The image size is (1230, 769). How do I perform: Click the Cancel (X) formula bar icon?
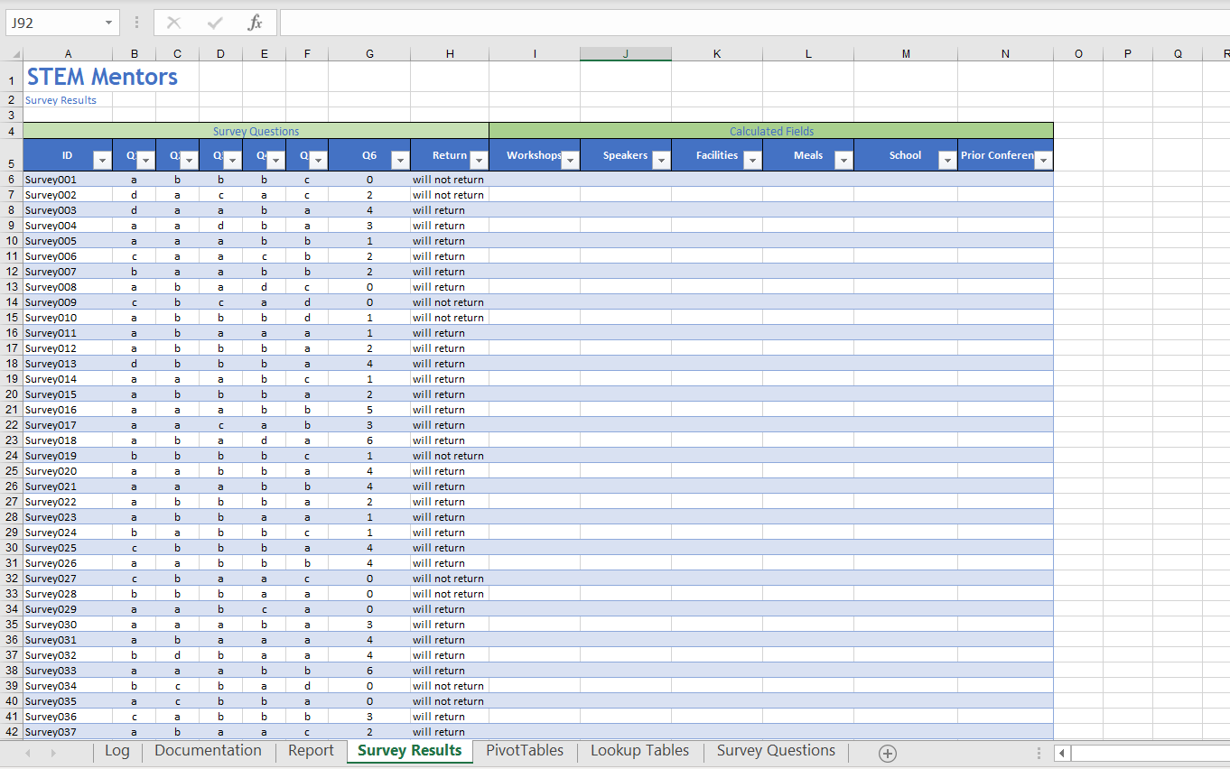tap(174, 23)
